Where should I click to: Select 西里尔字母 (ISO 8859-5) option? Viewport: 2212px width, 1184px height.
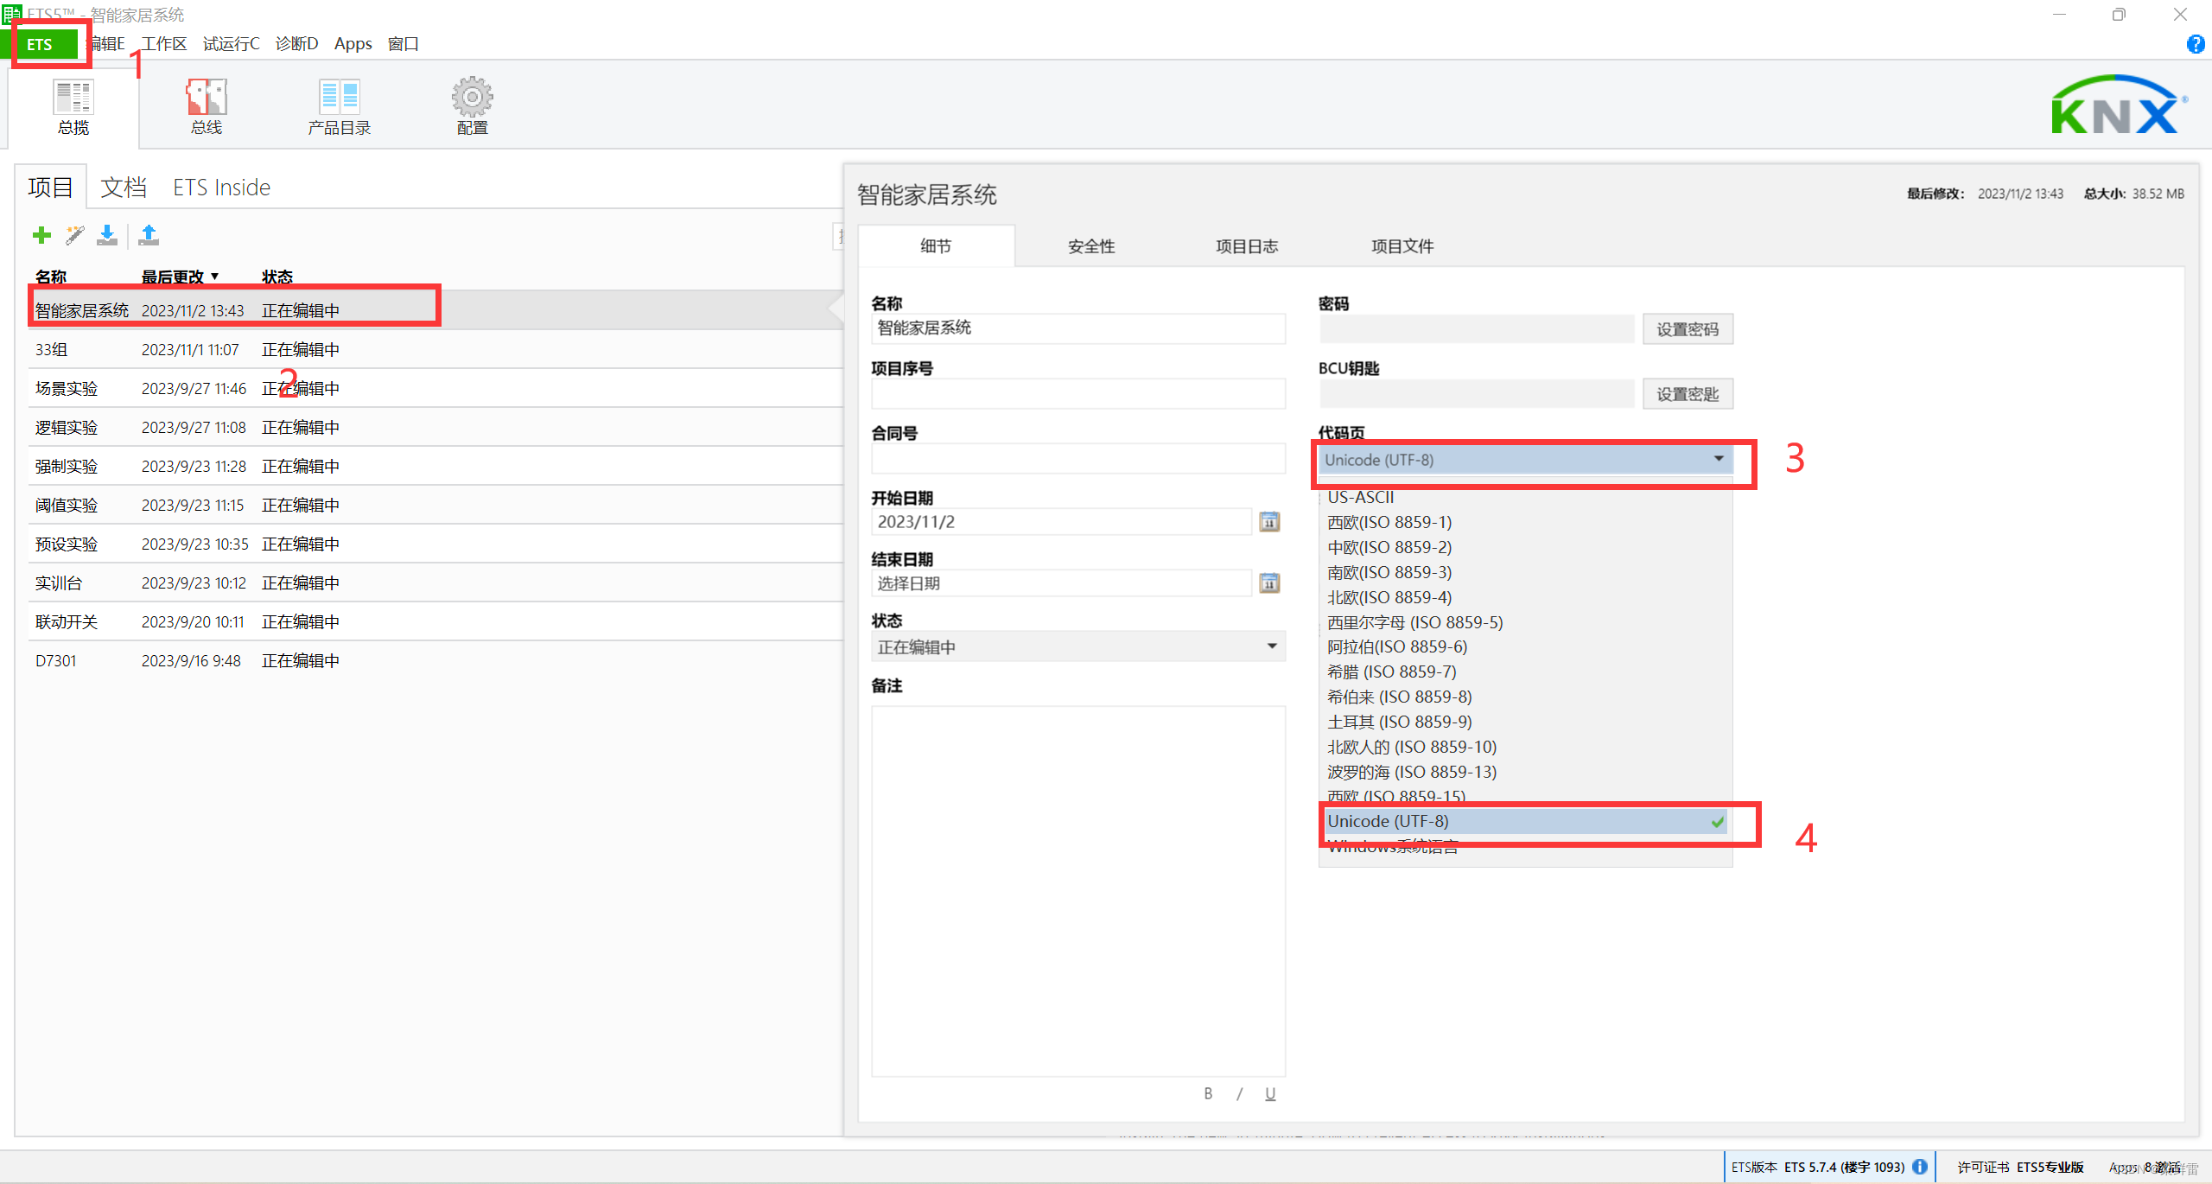click(x=1414, y=622)
